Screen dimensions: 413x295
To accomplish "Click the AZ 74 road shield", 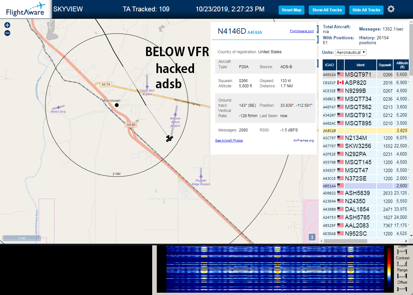I will tap(106, 84).
